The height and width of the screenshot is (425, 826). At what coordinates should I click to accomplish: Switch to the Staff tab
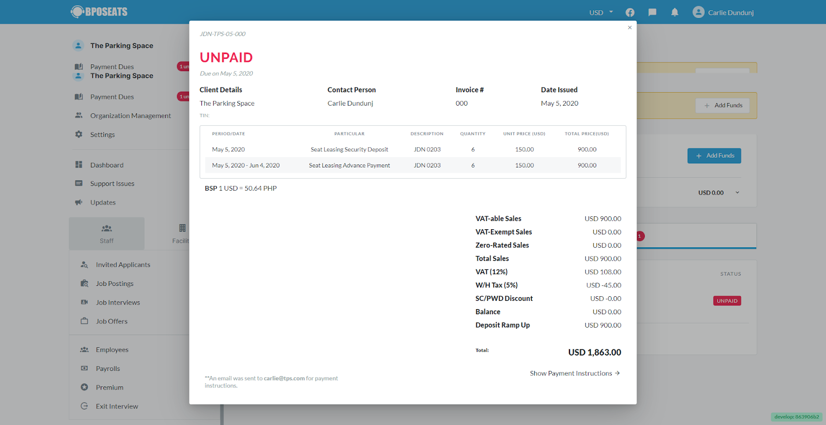click(107, 234)
